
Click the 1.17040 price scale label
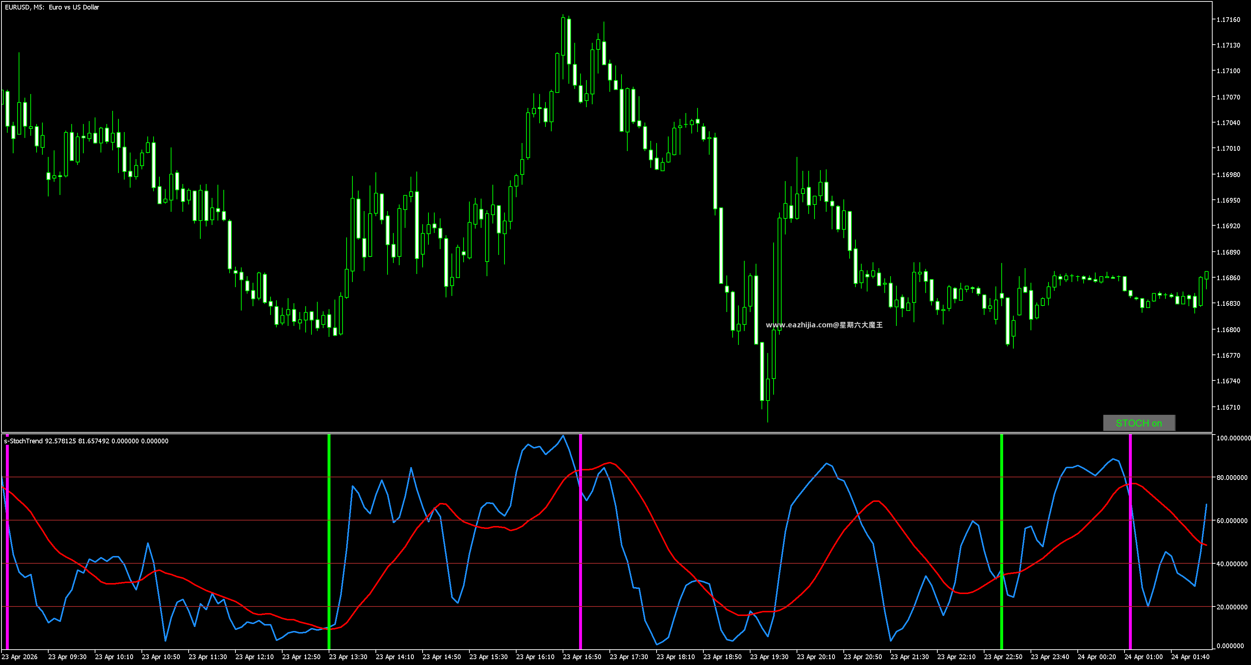pyautogui.click(x=1228, y=123)
